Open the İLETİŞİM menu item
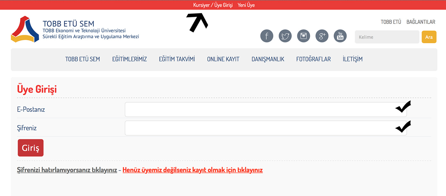 click(352, 59)
